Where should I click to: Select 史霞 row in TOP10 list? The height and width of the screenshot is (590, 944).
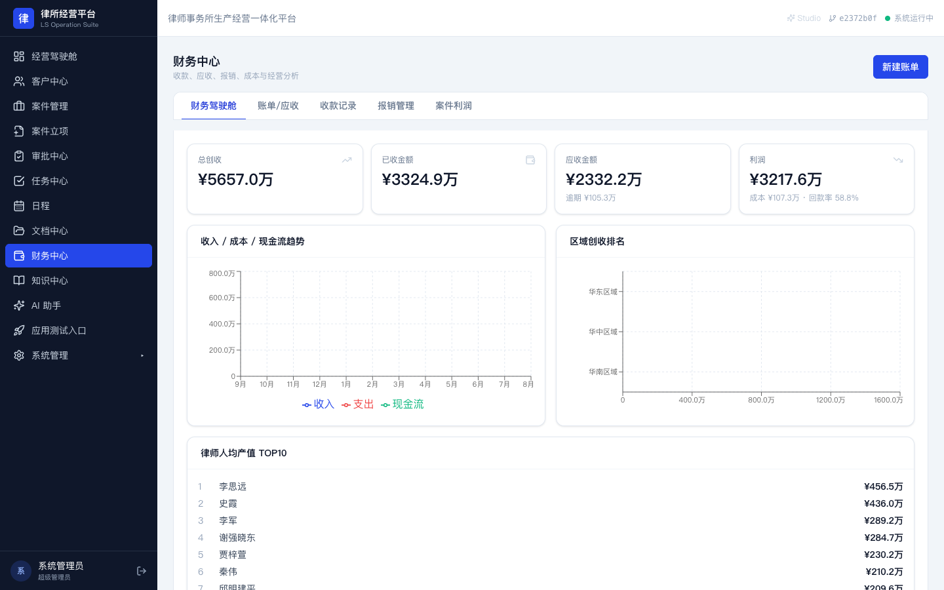(551, 503)
